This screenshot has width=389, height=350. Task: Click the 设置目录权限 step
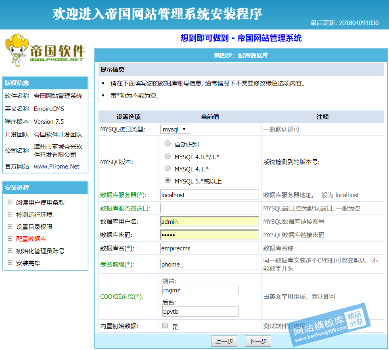[34, 227]
